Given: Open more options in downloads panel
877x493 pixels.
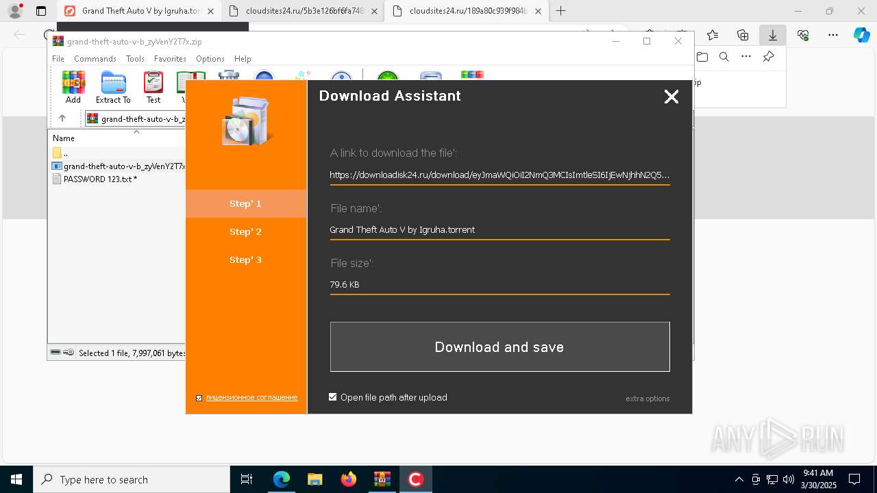Looking at the screenshot, I should coord(746,57).
